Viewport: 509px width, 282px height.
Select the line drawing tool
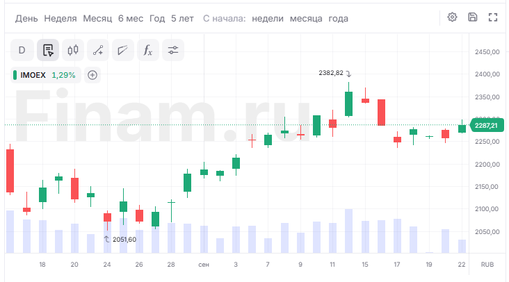pyautogui.click(x=98, y=50)
